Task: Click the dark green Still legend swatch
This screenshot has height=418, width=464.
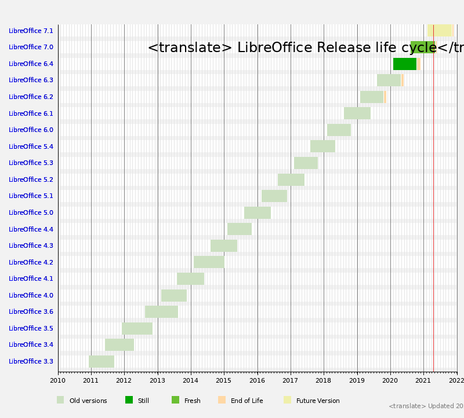Action: point(129,400)
